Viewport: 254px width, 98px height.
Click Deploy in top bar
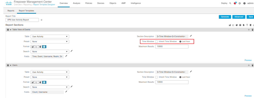224,3
